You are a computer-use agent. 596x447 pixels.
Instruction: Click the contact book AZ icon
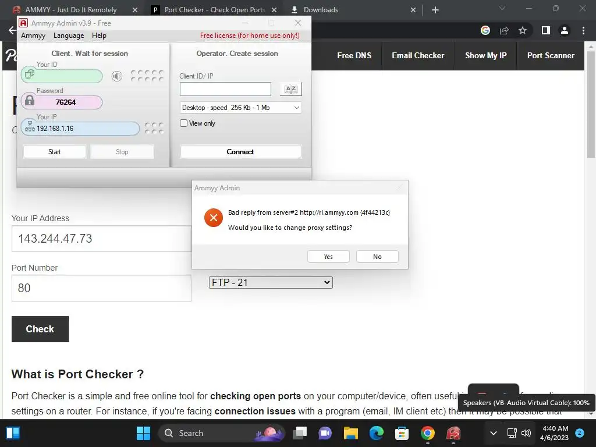(291, 89)
